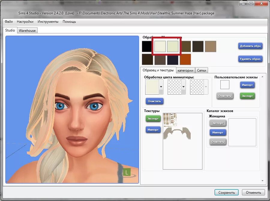
Task: Click Экспорт in Пользовательские эскизы
Action: point(247,96)
